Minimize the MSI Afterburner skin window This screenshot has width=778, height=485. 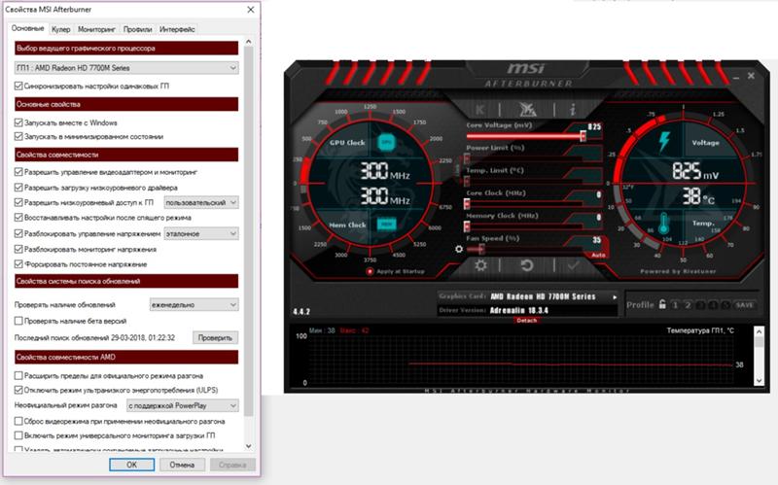[x=736, y=78]
